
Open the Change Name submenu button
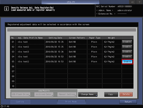point(88,94)
